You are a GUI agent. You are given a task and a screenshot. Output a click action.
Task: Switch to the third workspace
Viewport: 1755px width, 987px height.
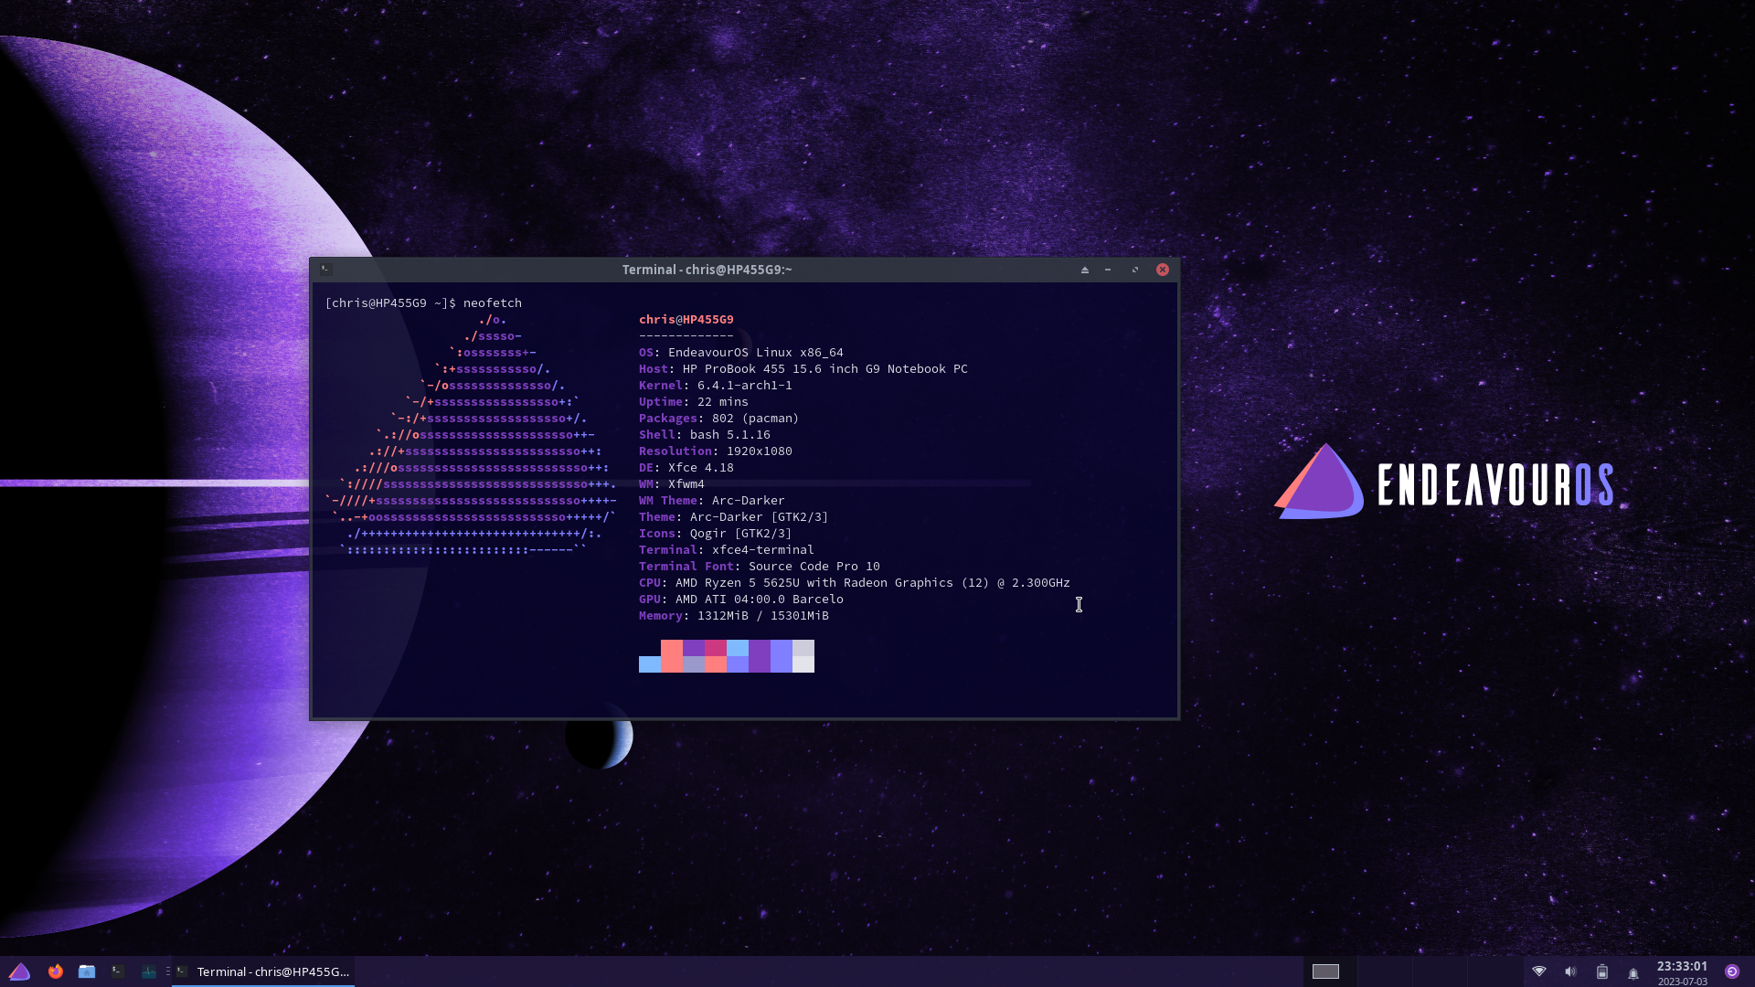pos(1440,971)
